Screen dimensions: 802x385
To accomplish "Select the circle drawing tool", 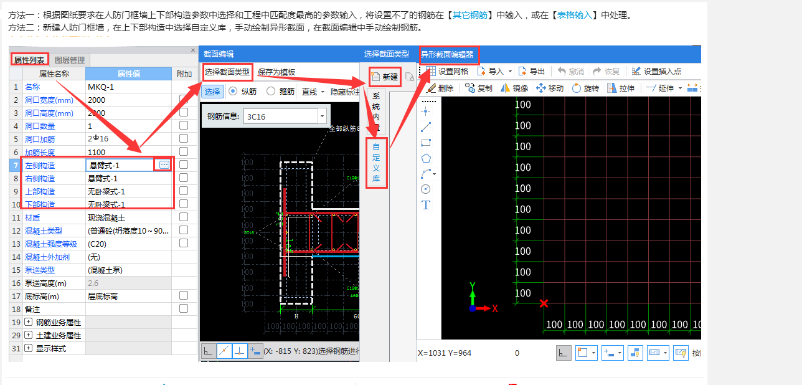I will tap(426, 189).
